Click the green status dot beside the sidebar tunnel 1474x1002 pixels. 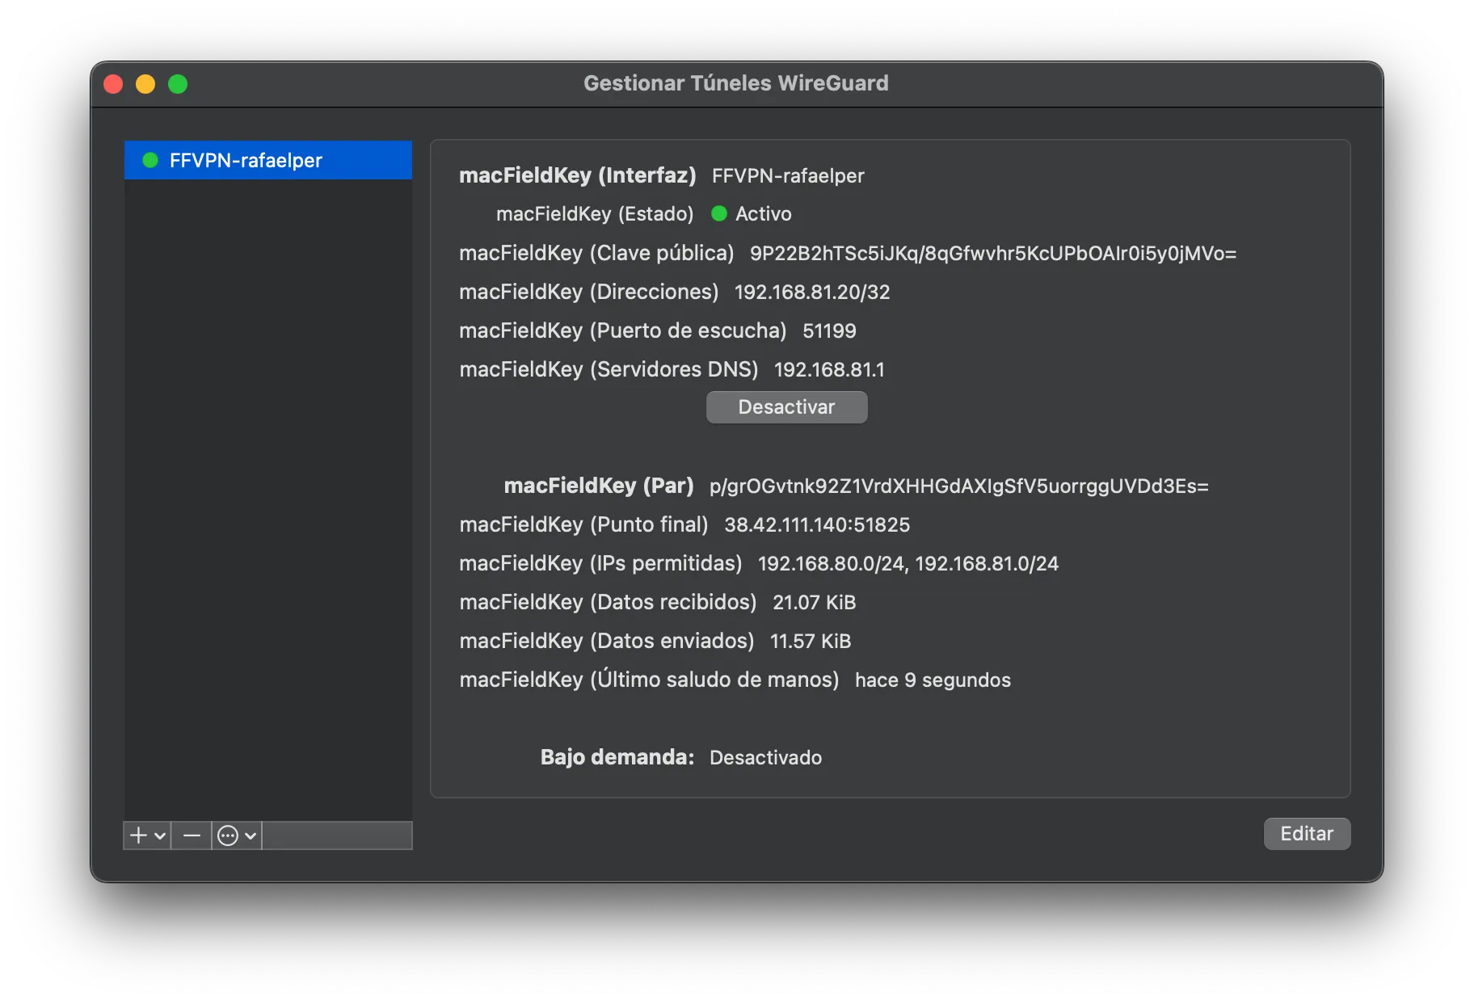pos(150,160)
